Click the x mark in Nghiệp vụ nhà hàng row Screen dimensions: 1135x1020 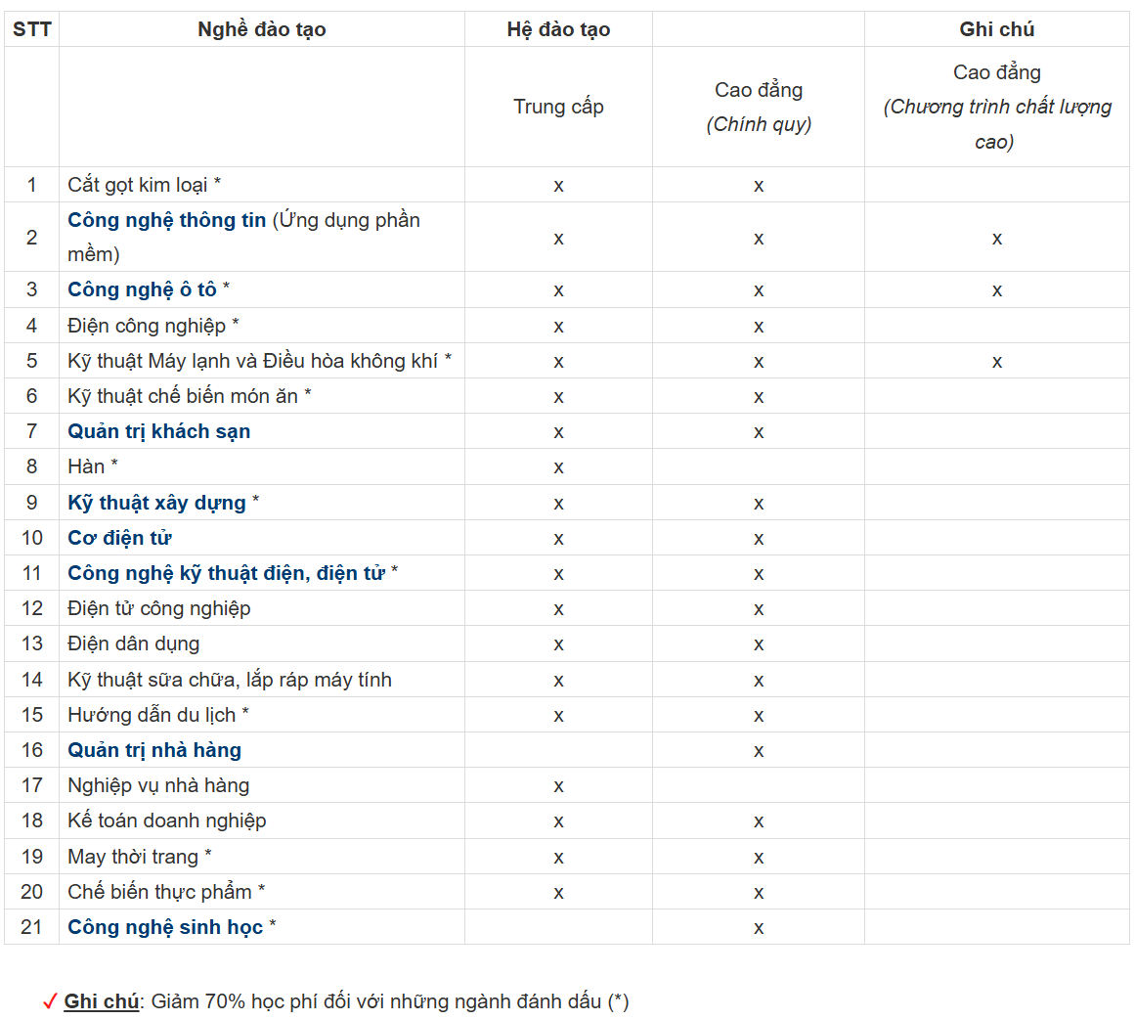(558, 786)
